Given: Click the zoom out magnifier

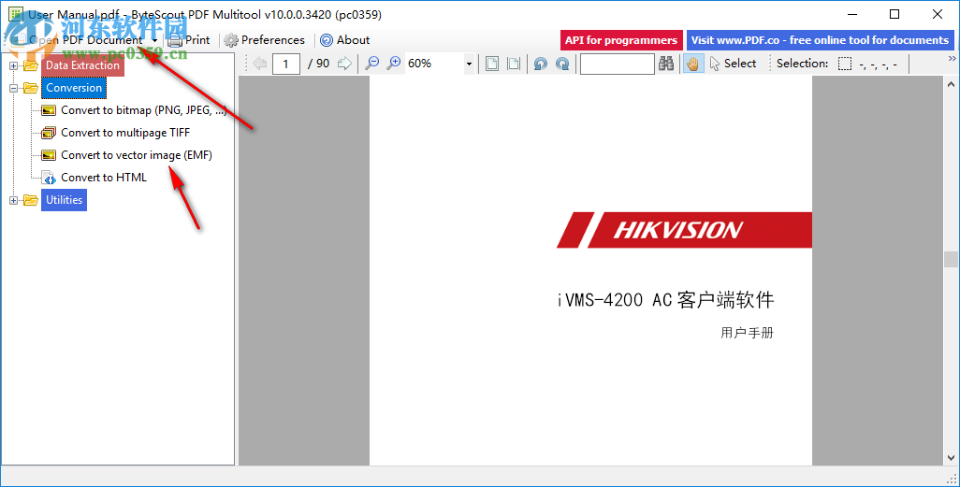Looking at the screenshot, I should (x=371, y=63).
